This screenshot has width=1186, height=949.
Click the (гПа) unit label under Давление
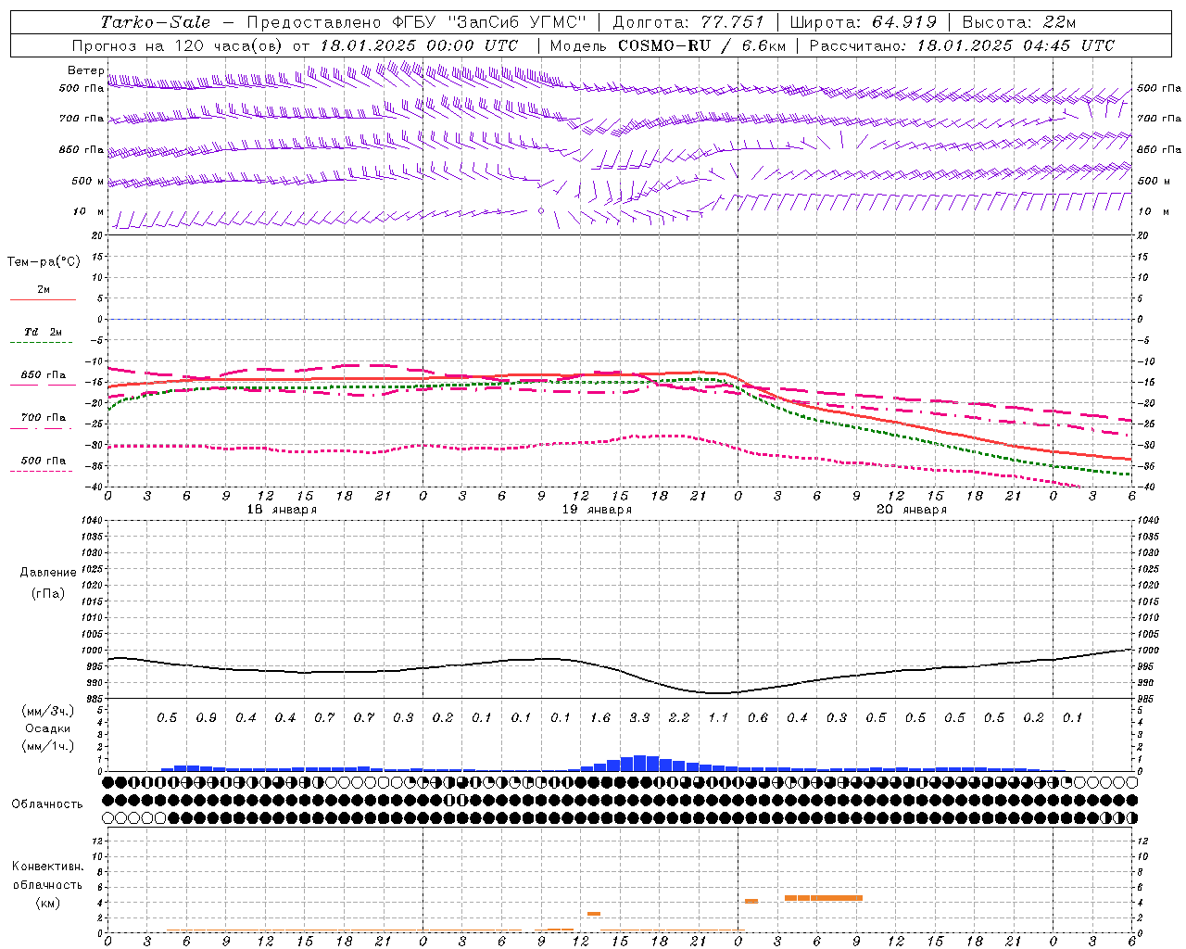coord(48,593)
